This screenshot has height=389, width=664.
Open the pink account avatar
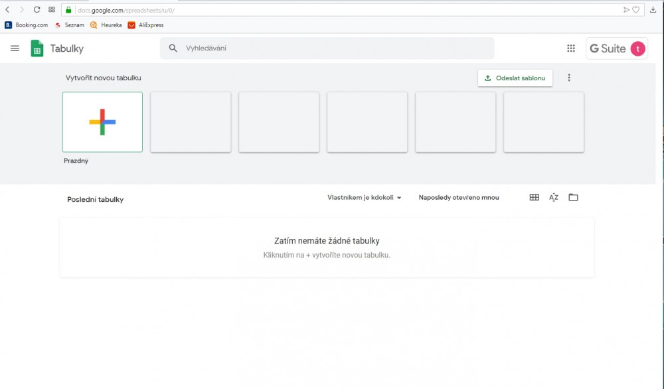click(x=637, y=48)
